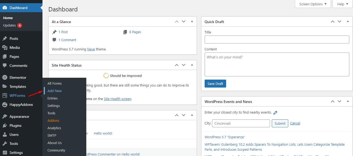Collapse WordPress Events and News panel
Image resolution: width=353 pixels, height=156 pixels.
[348, 101]
